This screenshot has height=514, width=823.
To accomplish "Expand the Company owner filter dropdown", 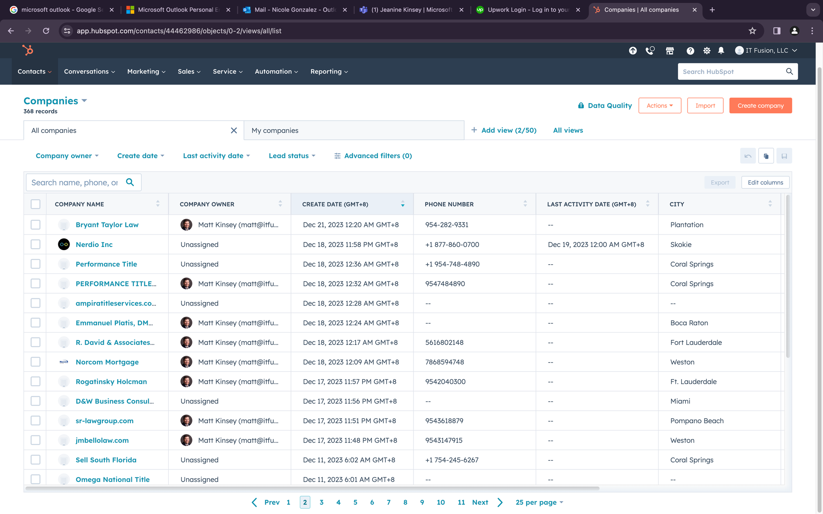I will [x=67, y=156].
